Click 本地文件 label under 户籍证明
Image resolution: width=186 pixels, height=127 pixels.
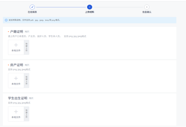point(16,51)
